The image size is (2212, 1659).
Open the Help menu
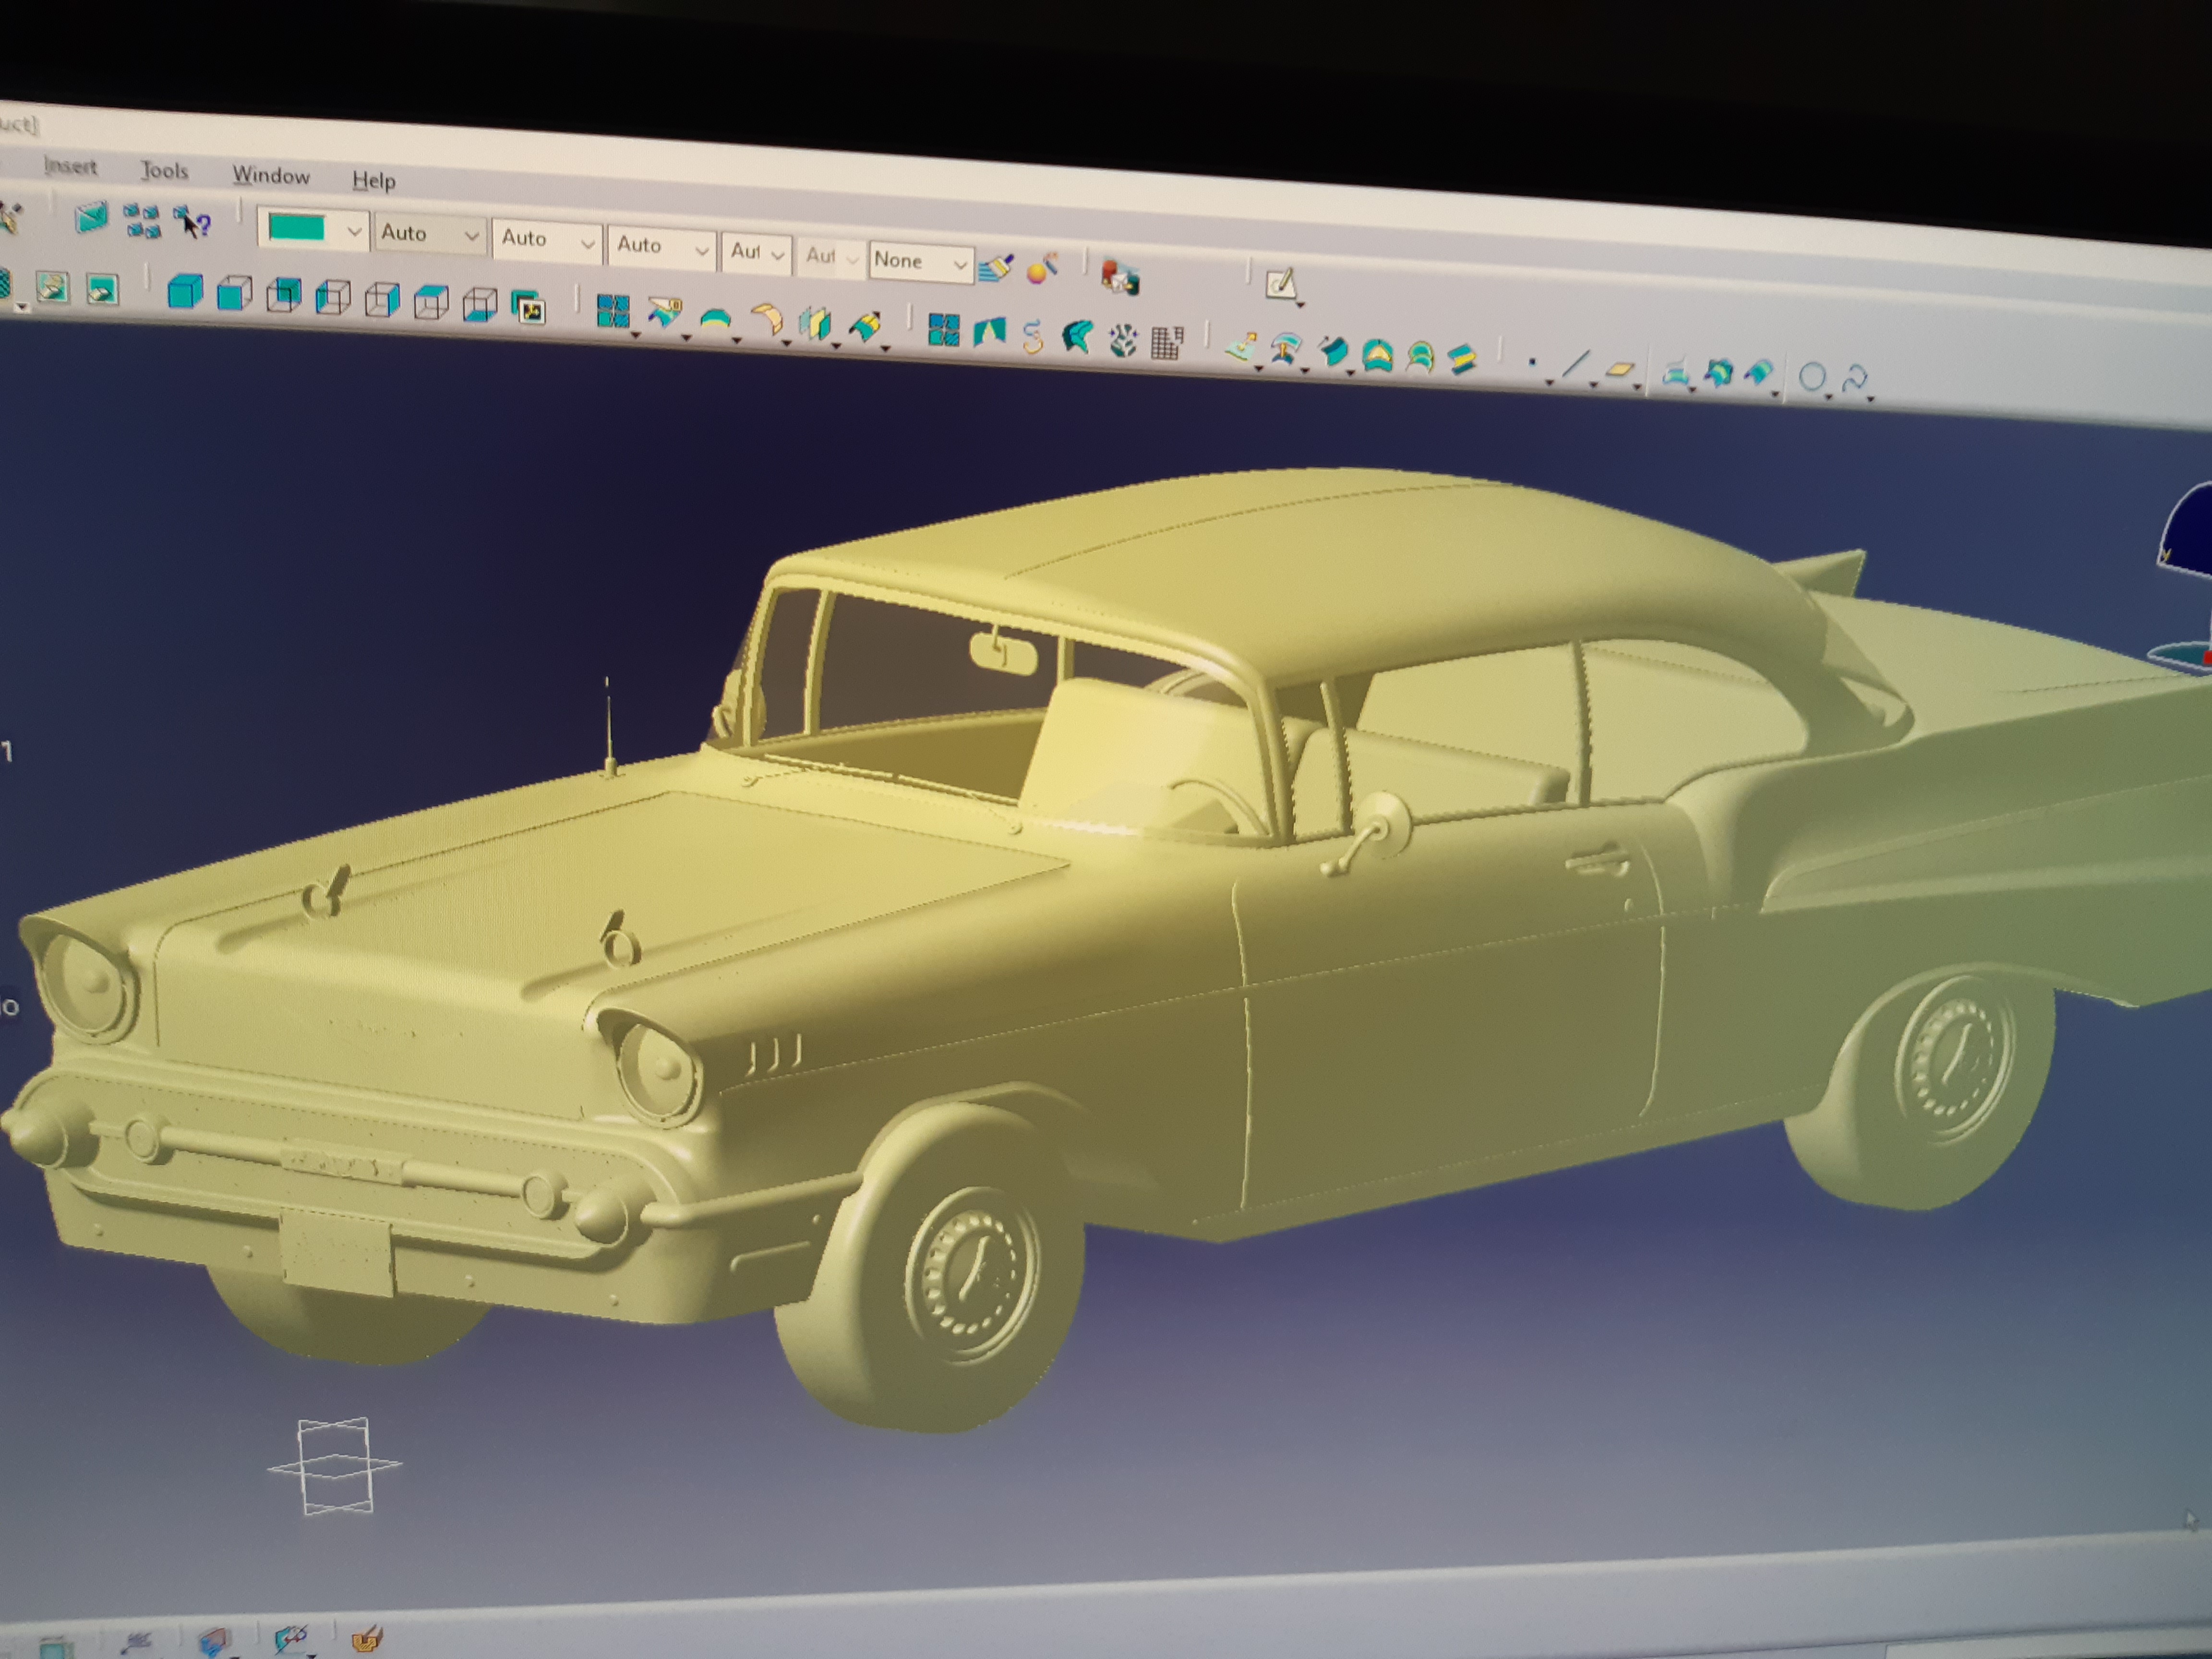click(374, 181)
